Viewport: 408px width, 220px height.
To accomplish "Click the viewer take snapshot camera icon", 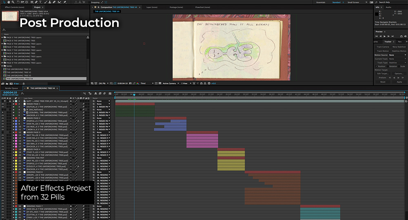I will pos(130,84).
